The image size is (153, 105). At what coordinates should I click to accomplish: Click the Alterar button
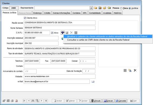tap(70, 101)
